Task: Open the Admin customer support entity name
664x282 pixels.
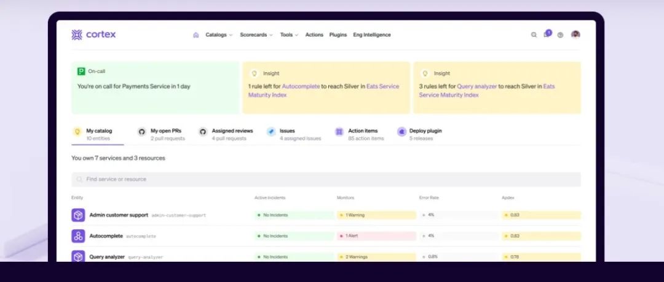Action: coord(119,215)
